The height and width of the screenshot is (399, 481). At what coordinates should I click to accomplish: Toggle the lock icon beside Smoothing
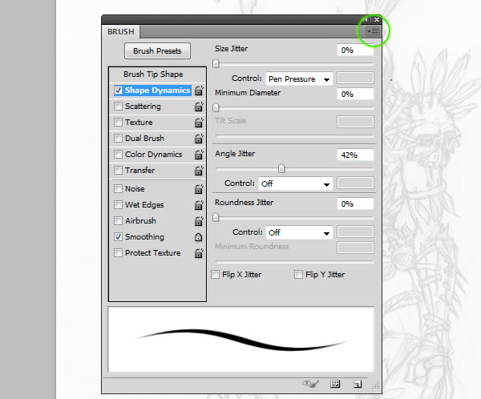199,237
